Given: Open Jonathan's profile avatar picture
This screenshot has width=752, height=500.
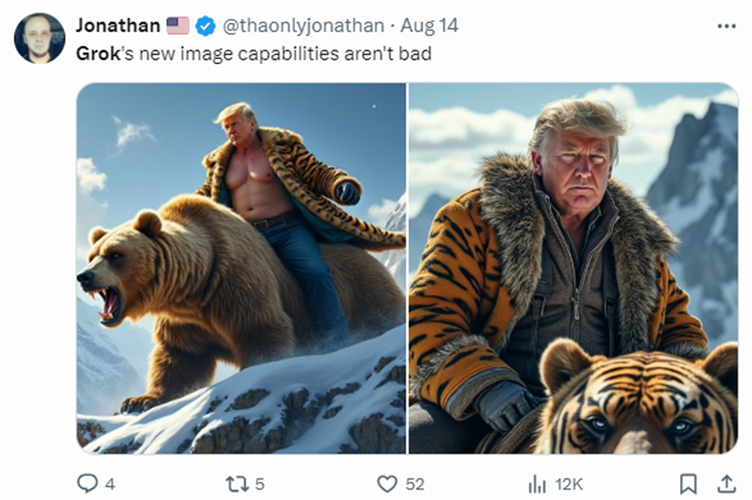Looking at the screenshot, I should point(39,38).
